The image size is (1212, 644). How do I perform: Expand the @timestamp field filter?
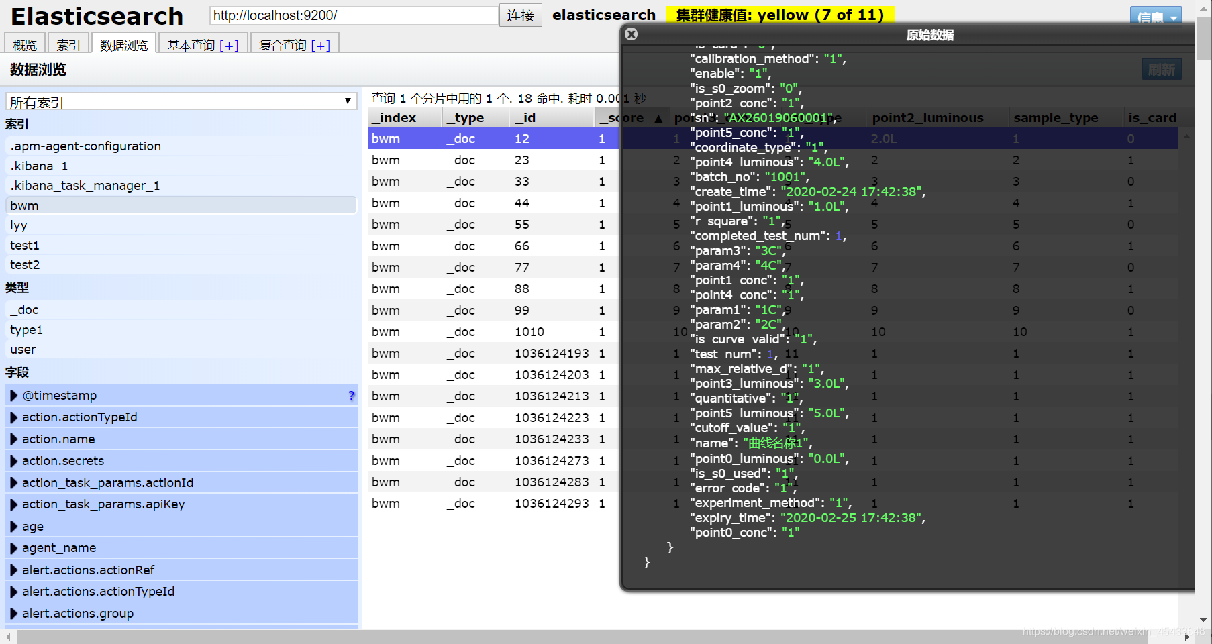point(14,396)
